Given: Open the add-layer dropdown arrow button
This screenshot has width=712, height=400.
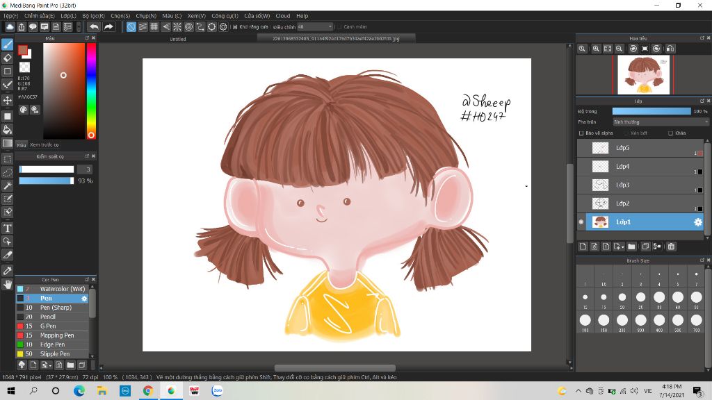Looking at the screenshot, I should click(618, 247).
